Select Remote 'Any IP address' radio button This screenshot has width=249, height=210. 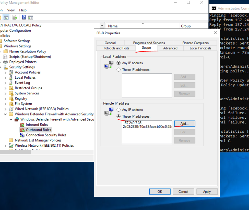pos(118,110)
